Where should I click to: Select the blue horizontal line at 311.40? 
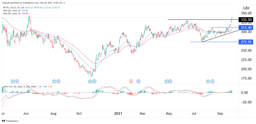tap(224, 27)
